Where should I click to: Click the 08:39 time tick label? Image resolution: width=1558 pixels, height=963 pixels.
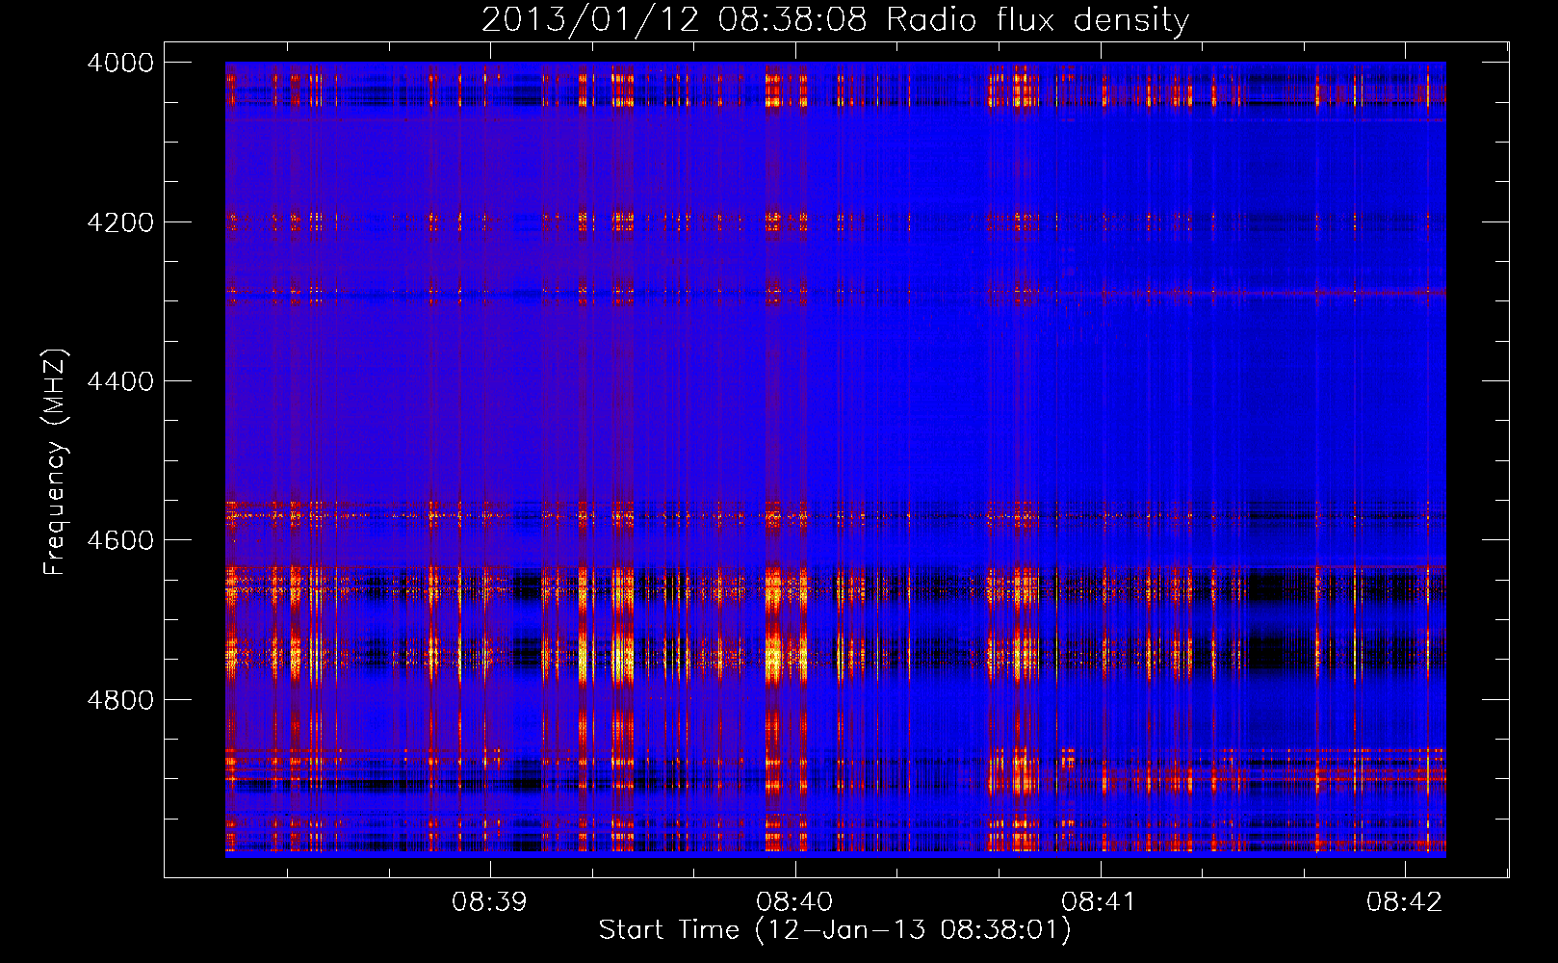point(489,901)
